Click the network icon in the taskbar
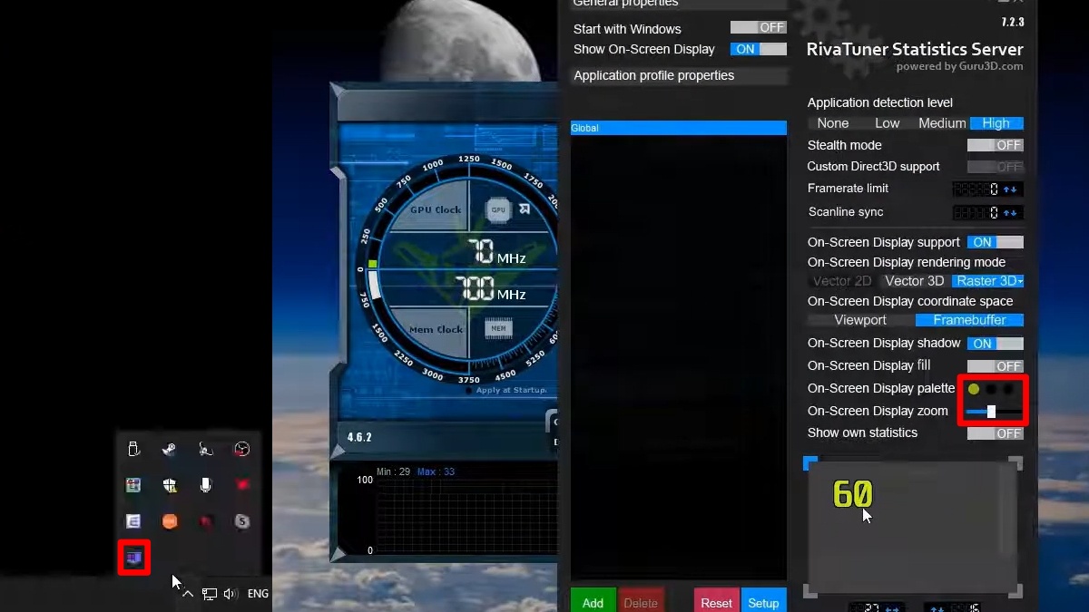Screen dimensions: 1089x612 210,594
